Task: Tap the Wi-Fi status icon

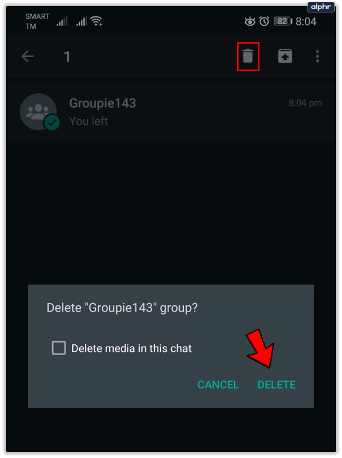Action: (x=96, y=21)
